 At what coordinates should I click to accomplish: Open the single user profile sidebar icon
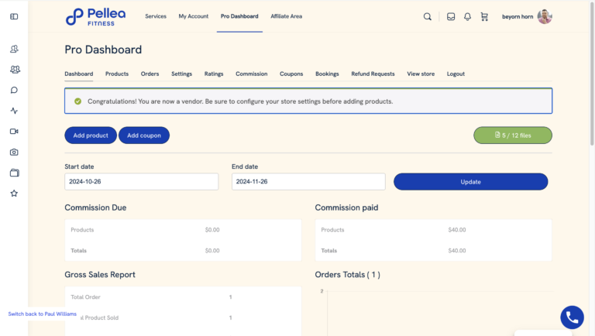[x=14, y=49]
